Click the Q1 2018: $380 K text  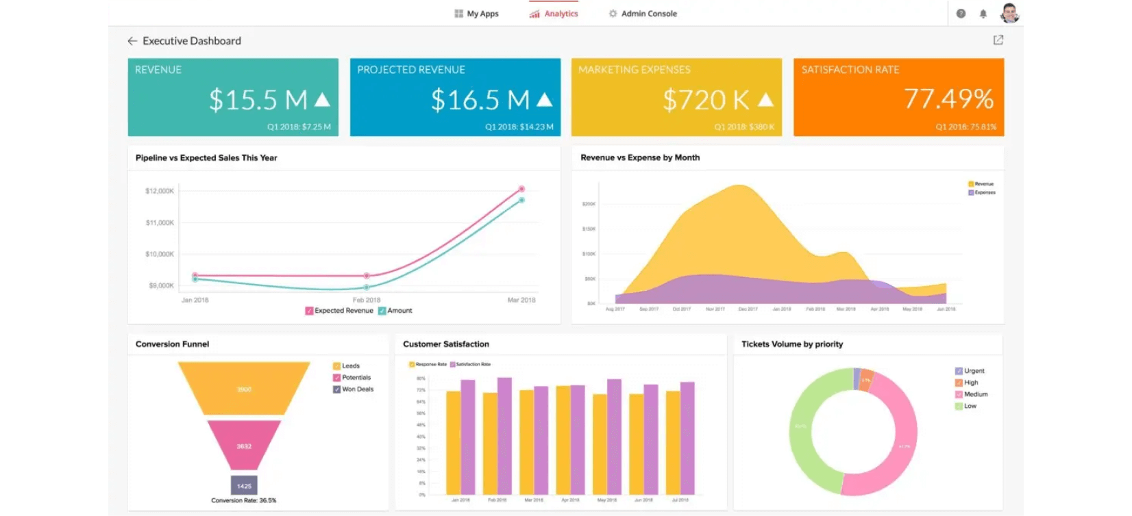pyautogui.click(x=744, y=127)
